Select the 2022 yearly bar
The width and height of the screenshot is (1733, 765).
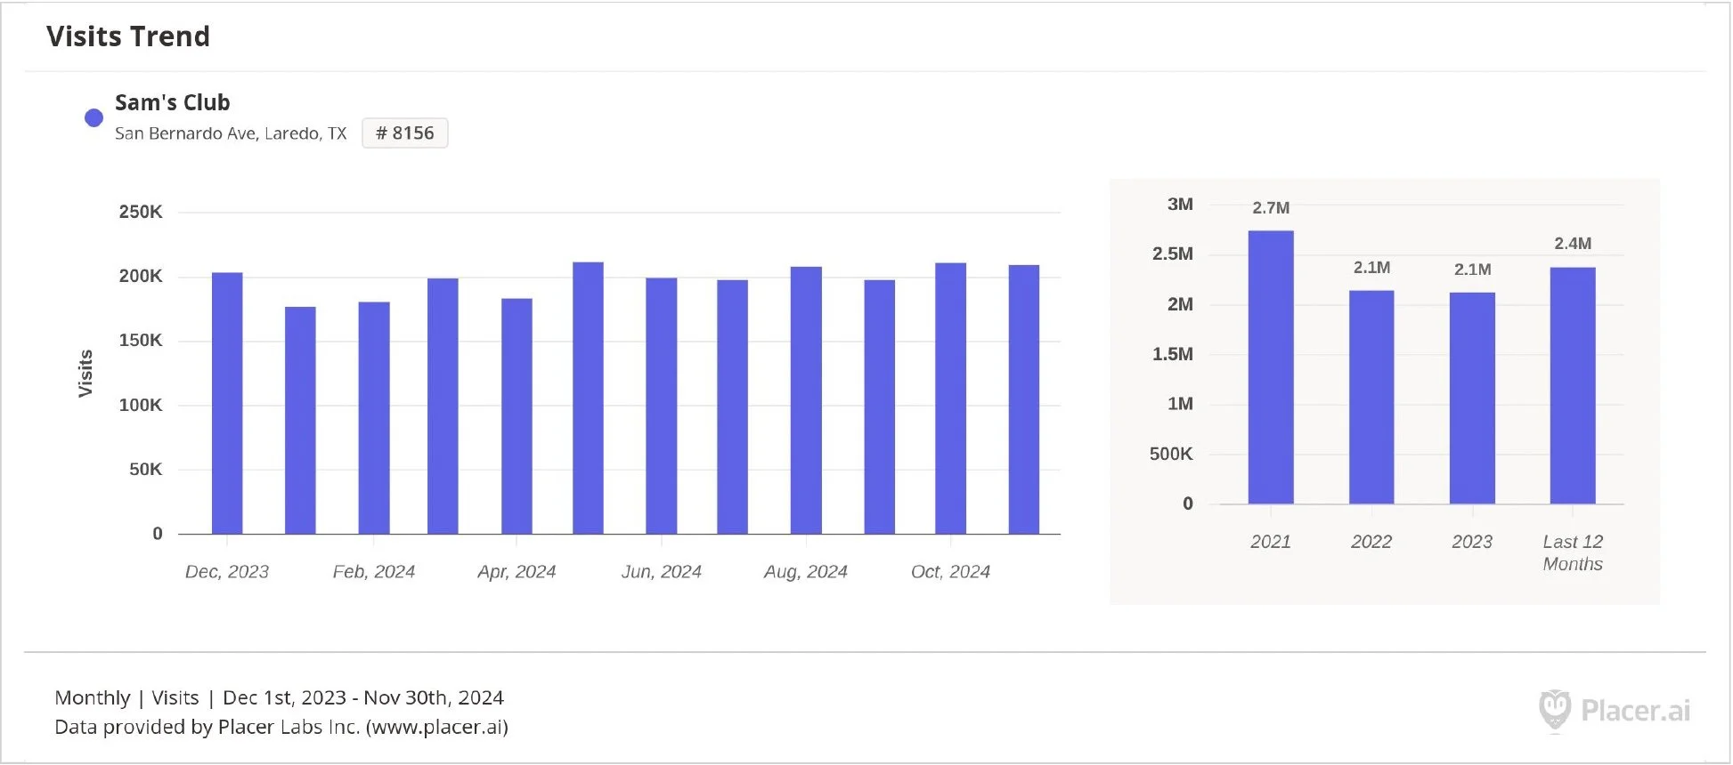(x=1371, y=398)
